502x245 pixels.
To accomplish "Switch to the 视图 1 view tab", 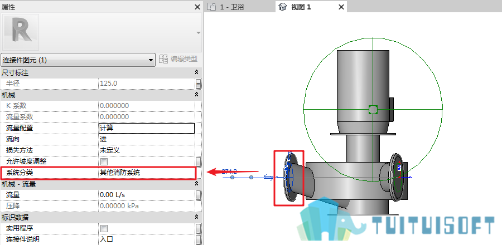I will (x=311, y=7).
